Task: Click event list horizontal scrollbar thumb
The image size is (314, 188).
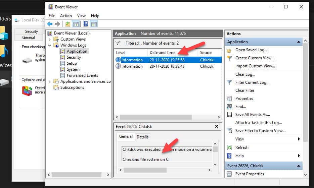Action: [155, 117]
